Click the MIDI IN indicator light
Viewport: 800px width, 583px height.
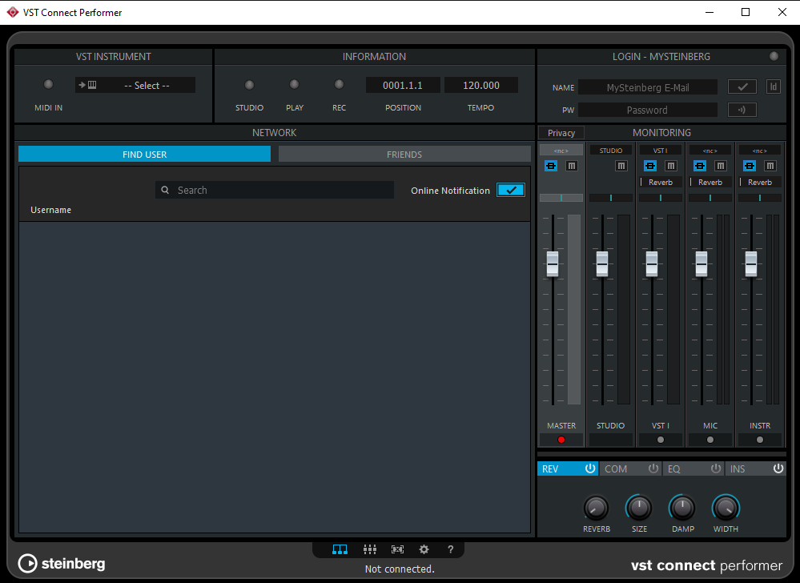[49, 84]
